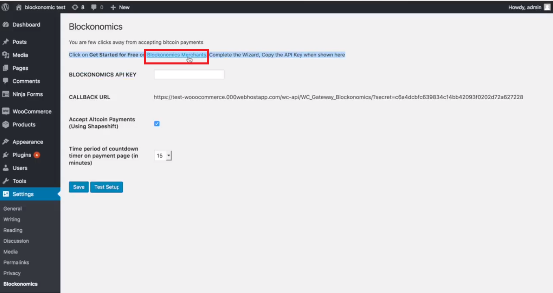Click the WordPress logo icon
The width and height of the screenshot is (553, 293).
click(x=5, y=7)
